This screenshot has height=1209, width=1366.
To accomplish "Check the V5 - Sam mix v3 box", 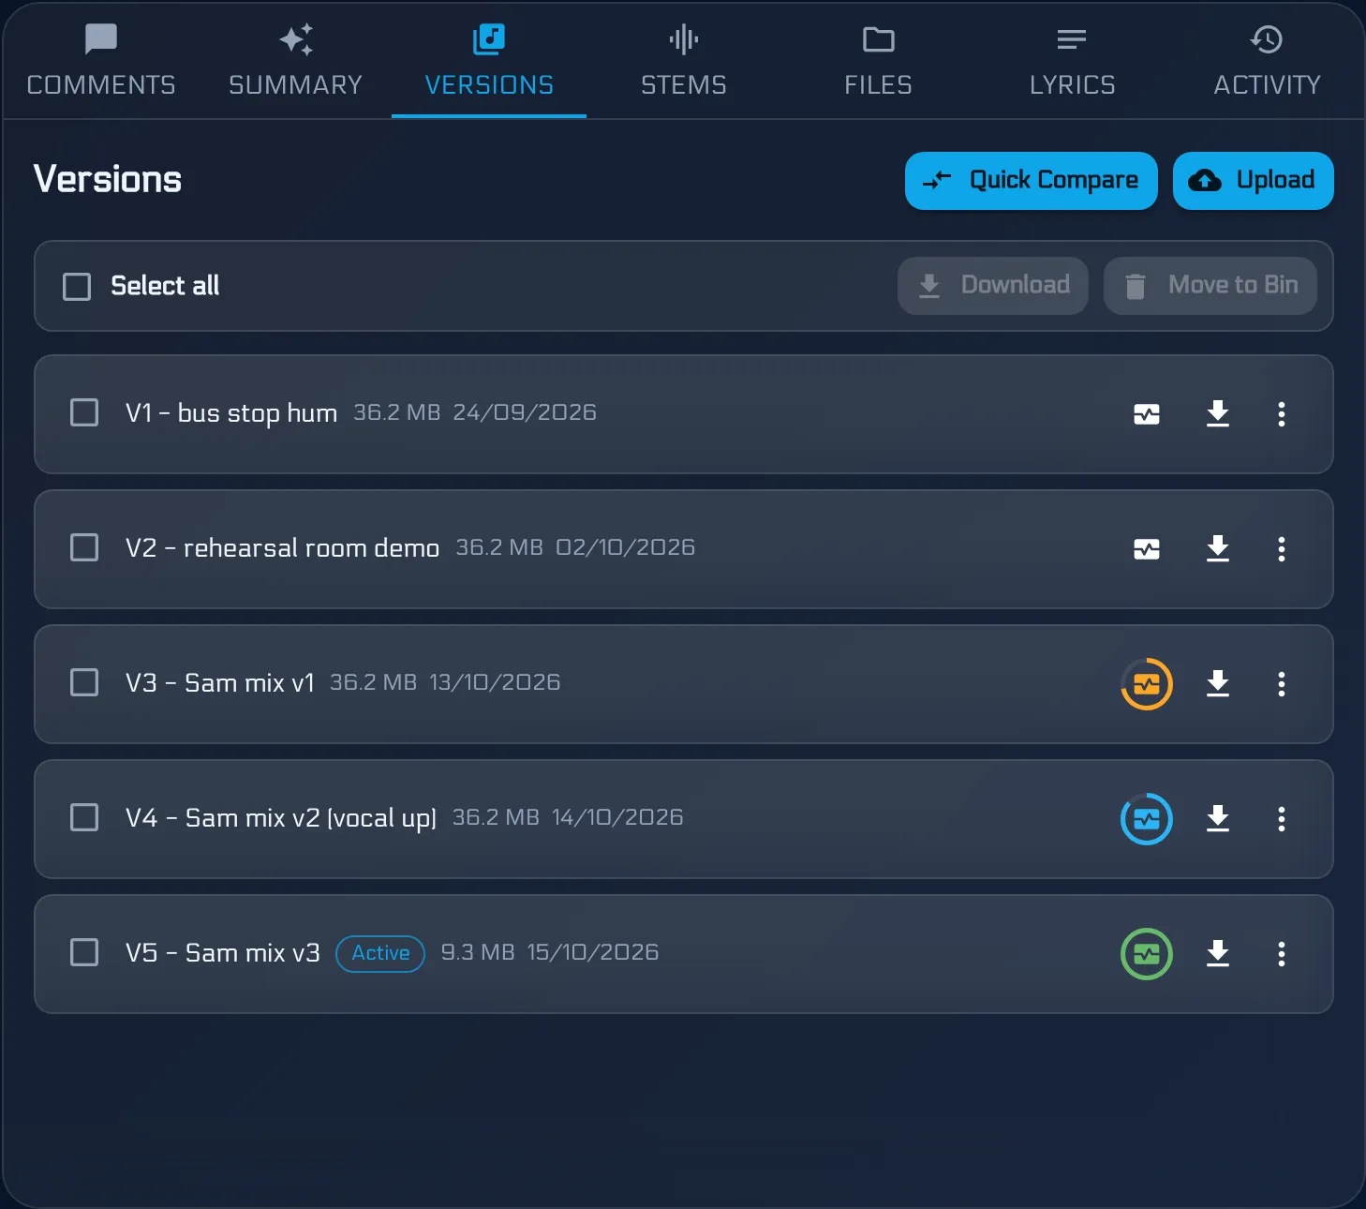I will (84, 952).
